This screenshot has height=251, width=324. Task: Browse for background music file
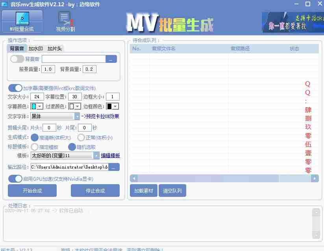111,59
